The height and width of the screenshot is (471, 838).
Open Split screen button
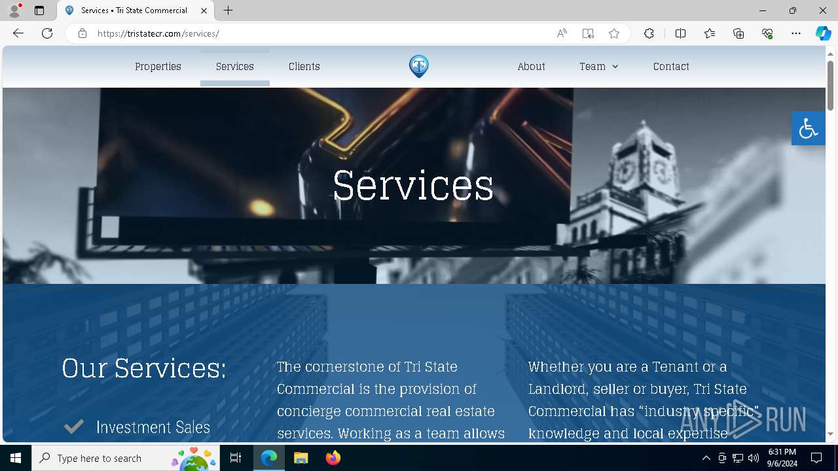[x=680, y=33]
